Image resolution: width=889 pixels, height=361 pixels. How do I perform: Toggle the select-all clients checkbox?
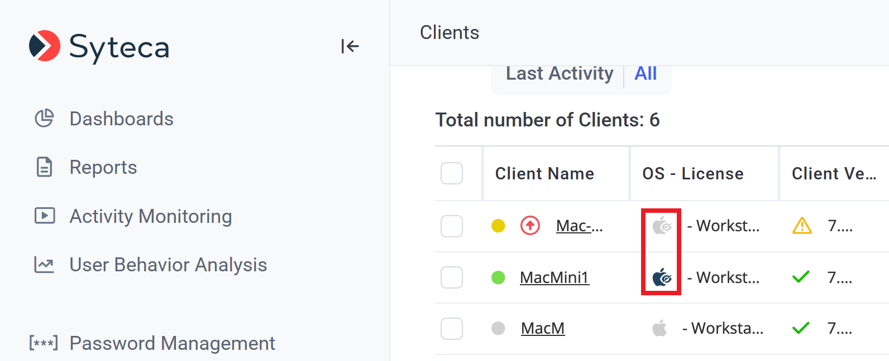(x=452, y=173)
